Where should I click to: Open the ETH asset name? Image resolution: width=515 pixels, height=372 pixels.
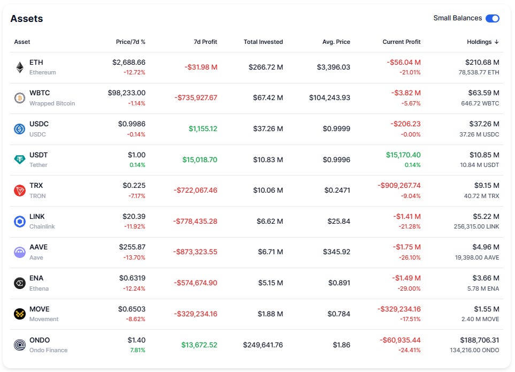point(36,63)
